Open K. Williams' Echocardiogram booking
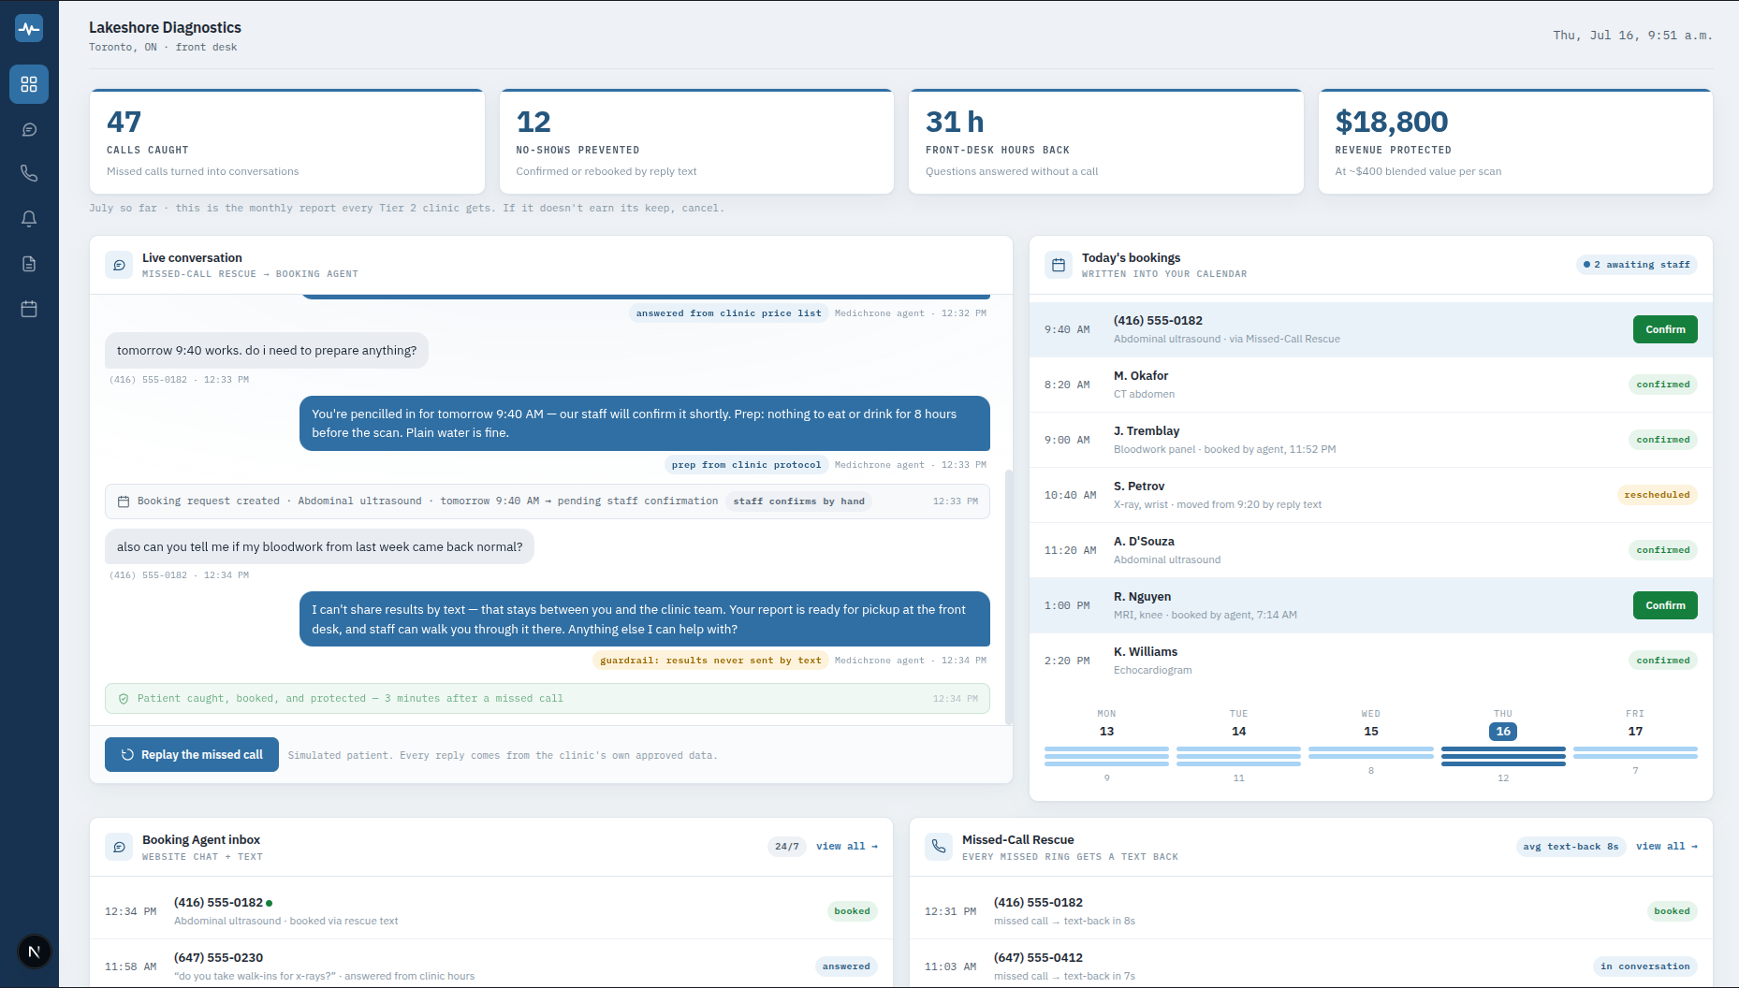 [1371, 661]
